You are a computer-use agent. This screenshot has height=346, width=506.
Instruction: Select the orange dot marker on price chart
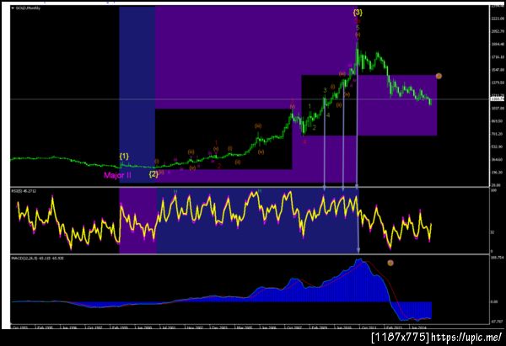[x=439, y=76]
